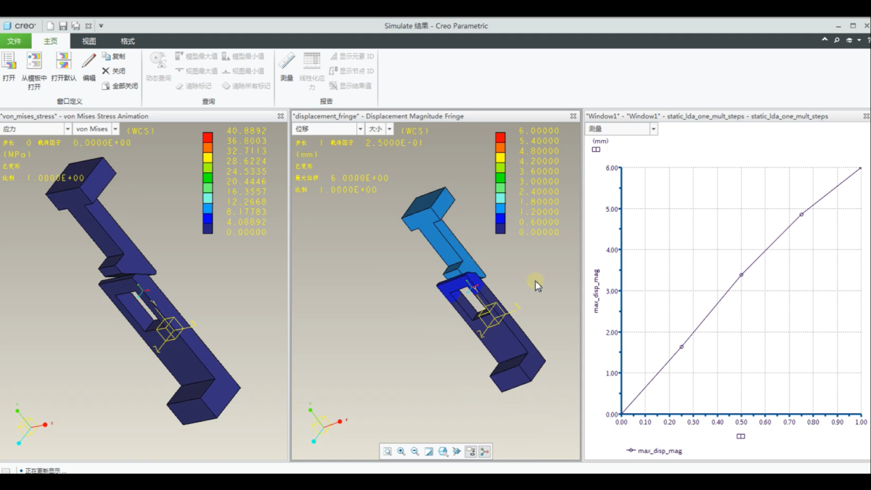Click the 打开默认 open default icon

[x=64, y=60]
